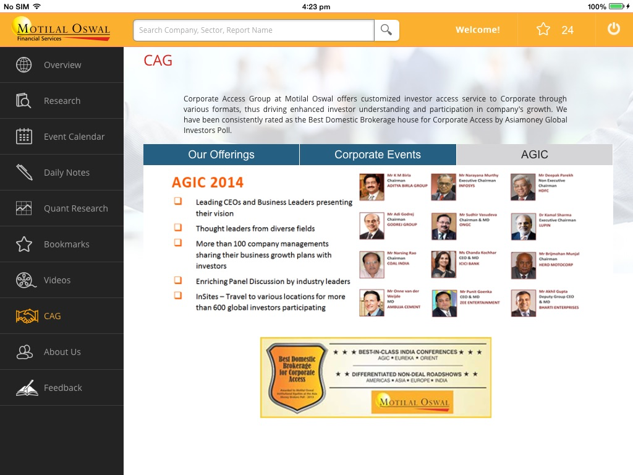Go to Overview menu item
The height and width of the screenshot is (475, 633).
point(62,65)
